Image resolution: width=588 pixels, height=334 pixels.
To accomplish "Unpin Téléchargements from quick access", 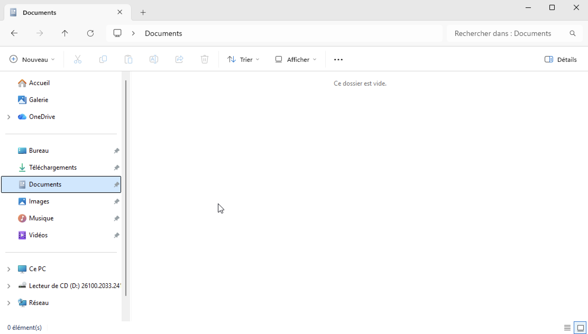I will click(x=117, y=168).
